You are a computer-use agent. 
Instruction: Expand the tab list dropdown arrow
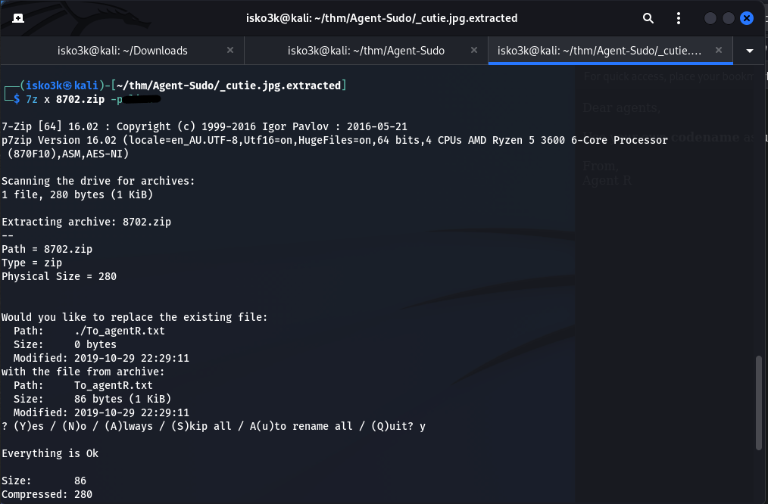pyautogui.click(x=750, y=51)
